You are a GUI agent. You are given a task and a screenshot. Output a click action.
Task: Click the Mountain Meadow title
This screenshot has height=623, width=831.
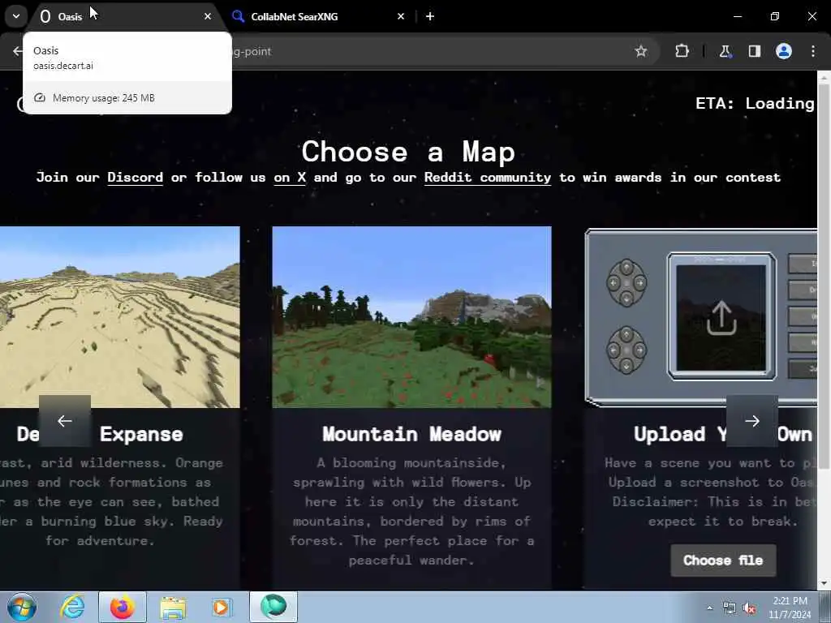click(411, 435)
